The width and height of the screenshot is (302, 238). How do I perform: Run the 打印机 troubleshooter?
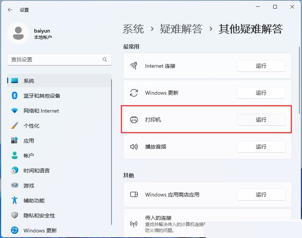261,120
